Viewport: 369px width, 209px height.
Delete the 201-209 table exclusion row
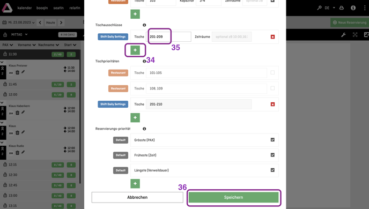(272, 36)
